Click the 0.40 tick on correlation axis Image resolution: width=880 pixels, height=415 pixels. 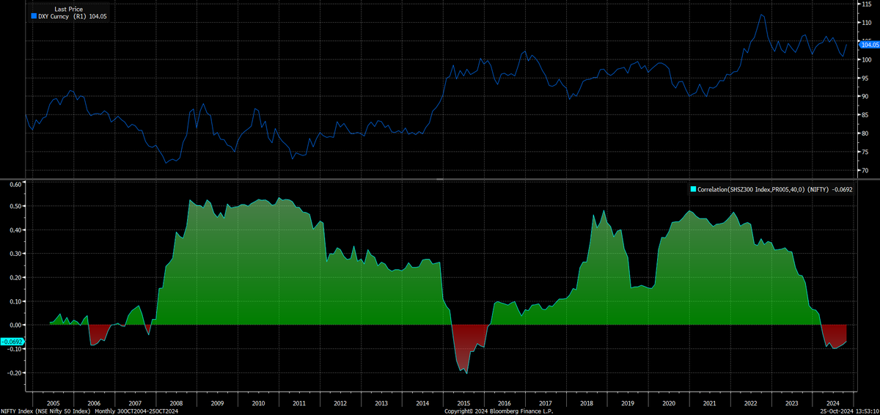[x=15, y=230]
